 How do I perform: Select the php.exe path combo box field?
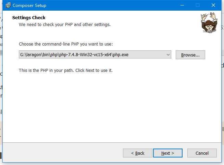[x=95, y=54]
